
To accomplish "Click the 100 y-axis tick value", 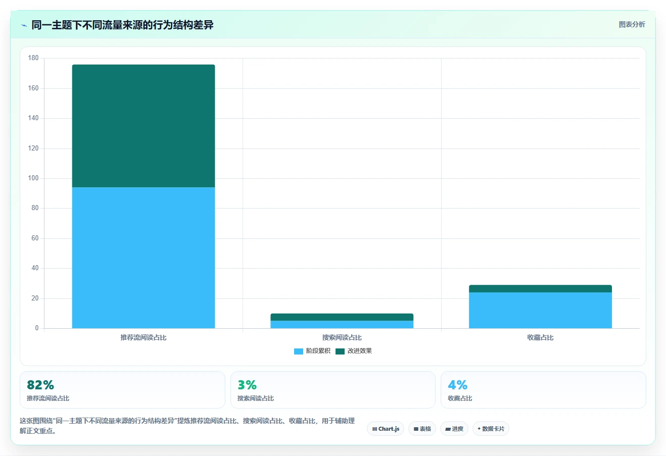I will click(33, 178).
